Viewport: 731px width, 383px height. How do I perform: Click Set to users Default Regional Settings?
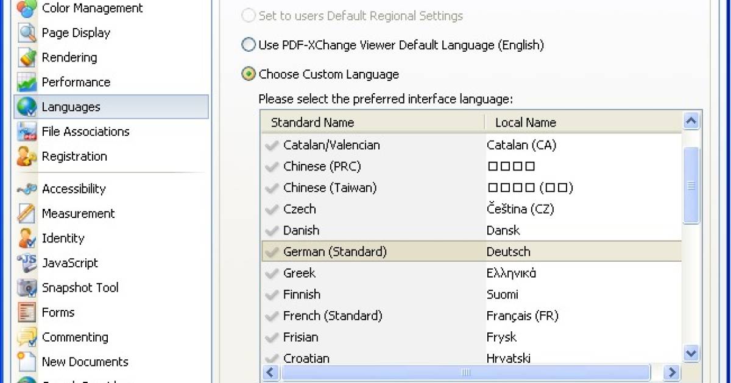point(249,16)
